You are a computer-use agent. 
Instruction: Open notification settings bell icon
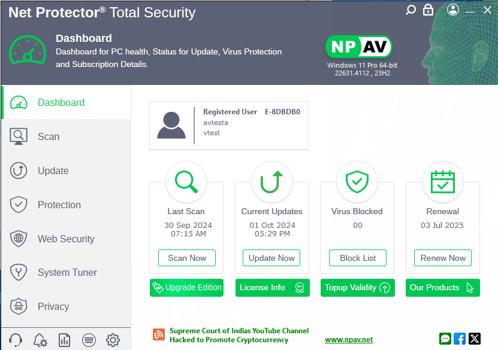(x=40, y=340)
